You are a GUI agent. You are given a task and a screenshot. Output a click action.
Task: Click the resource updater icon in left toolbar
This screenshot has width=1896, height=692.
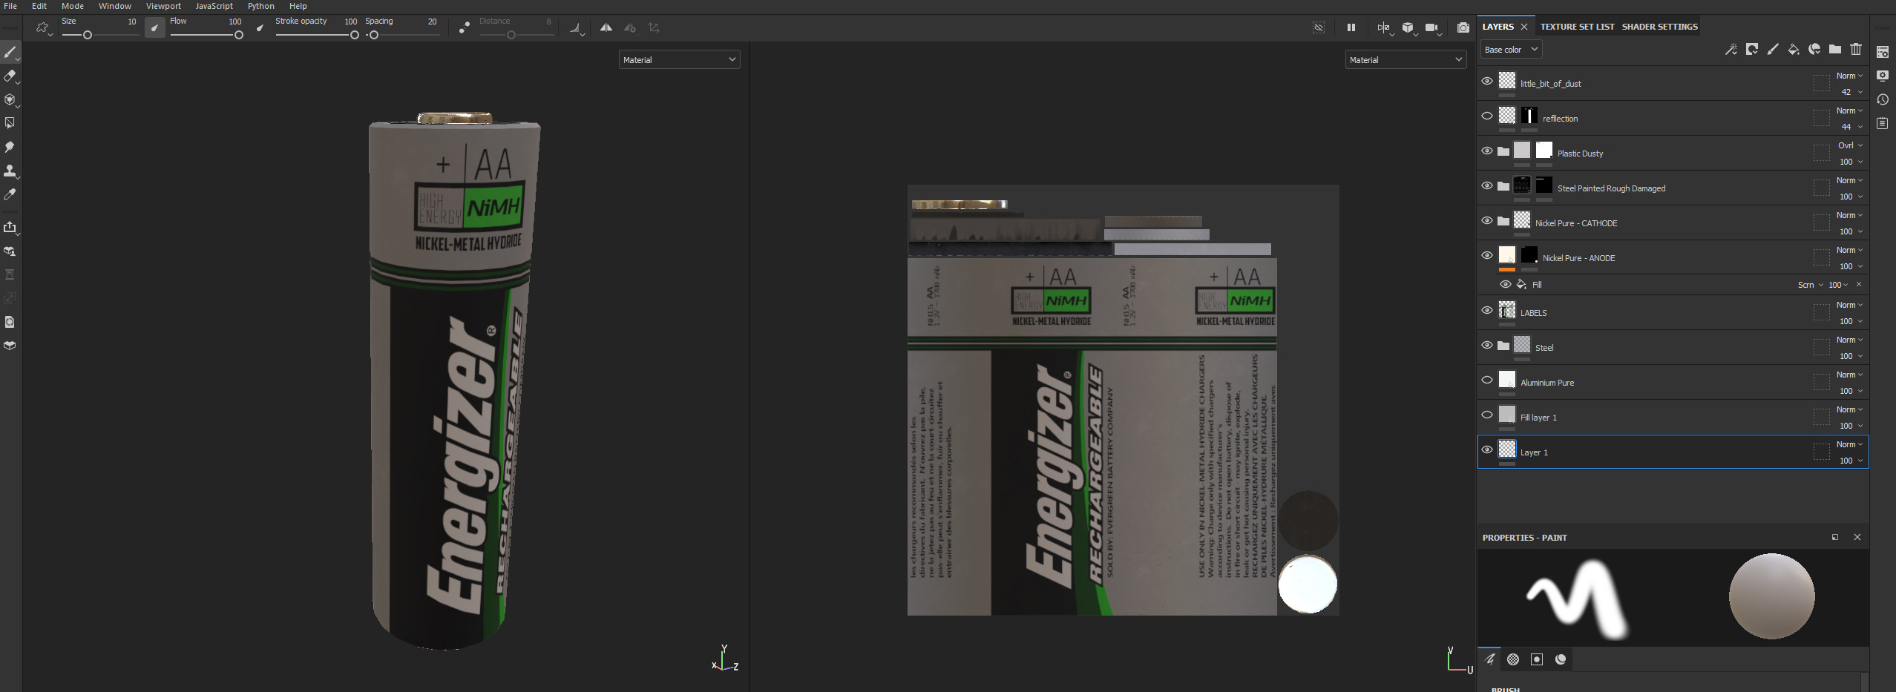(10, 322)
